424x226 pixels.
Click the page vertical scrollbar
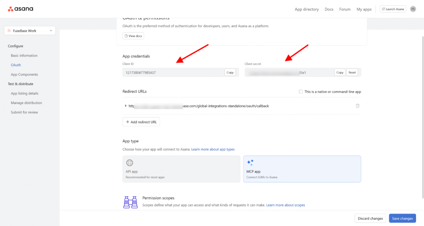coord(423,117)
